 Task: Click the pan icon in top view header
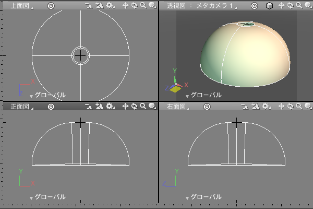[x=125, y=6]
